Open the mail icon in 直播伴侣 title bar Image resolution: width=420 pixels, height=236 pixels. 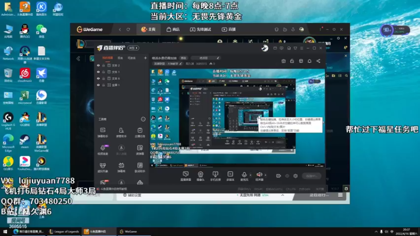tap(275, 48)
